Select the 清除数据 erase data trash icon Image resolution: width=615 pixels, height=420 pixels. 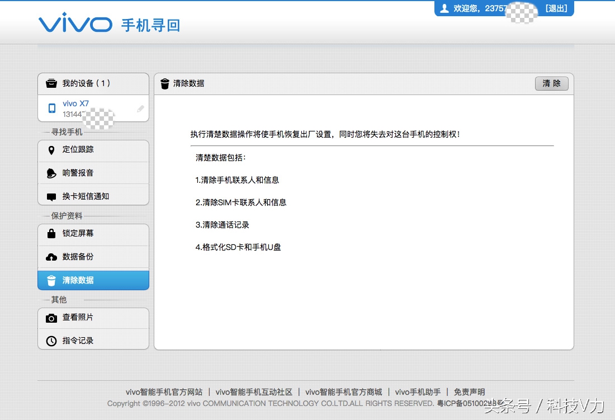tap(51, 280)
